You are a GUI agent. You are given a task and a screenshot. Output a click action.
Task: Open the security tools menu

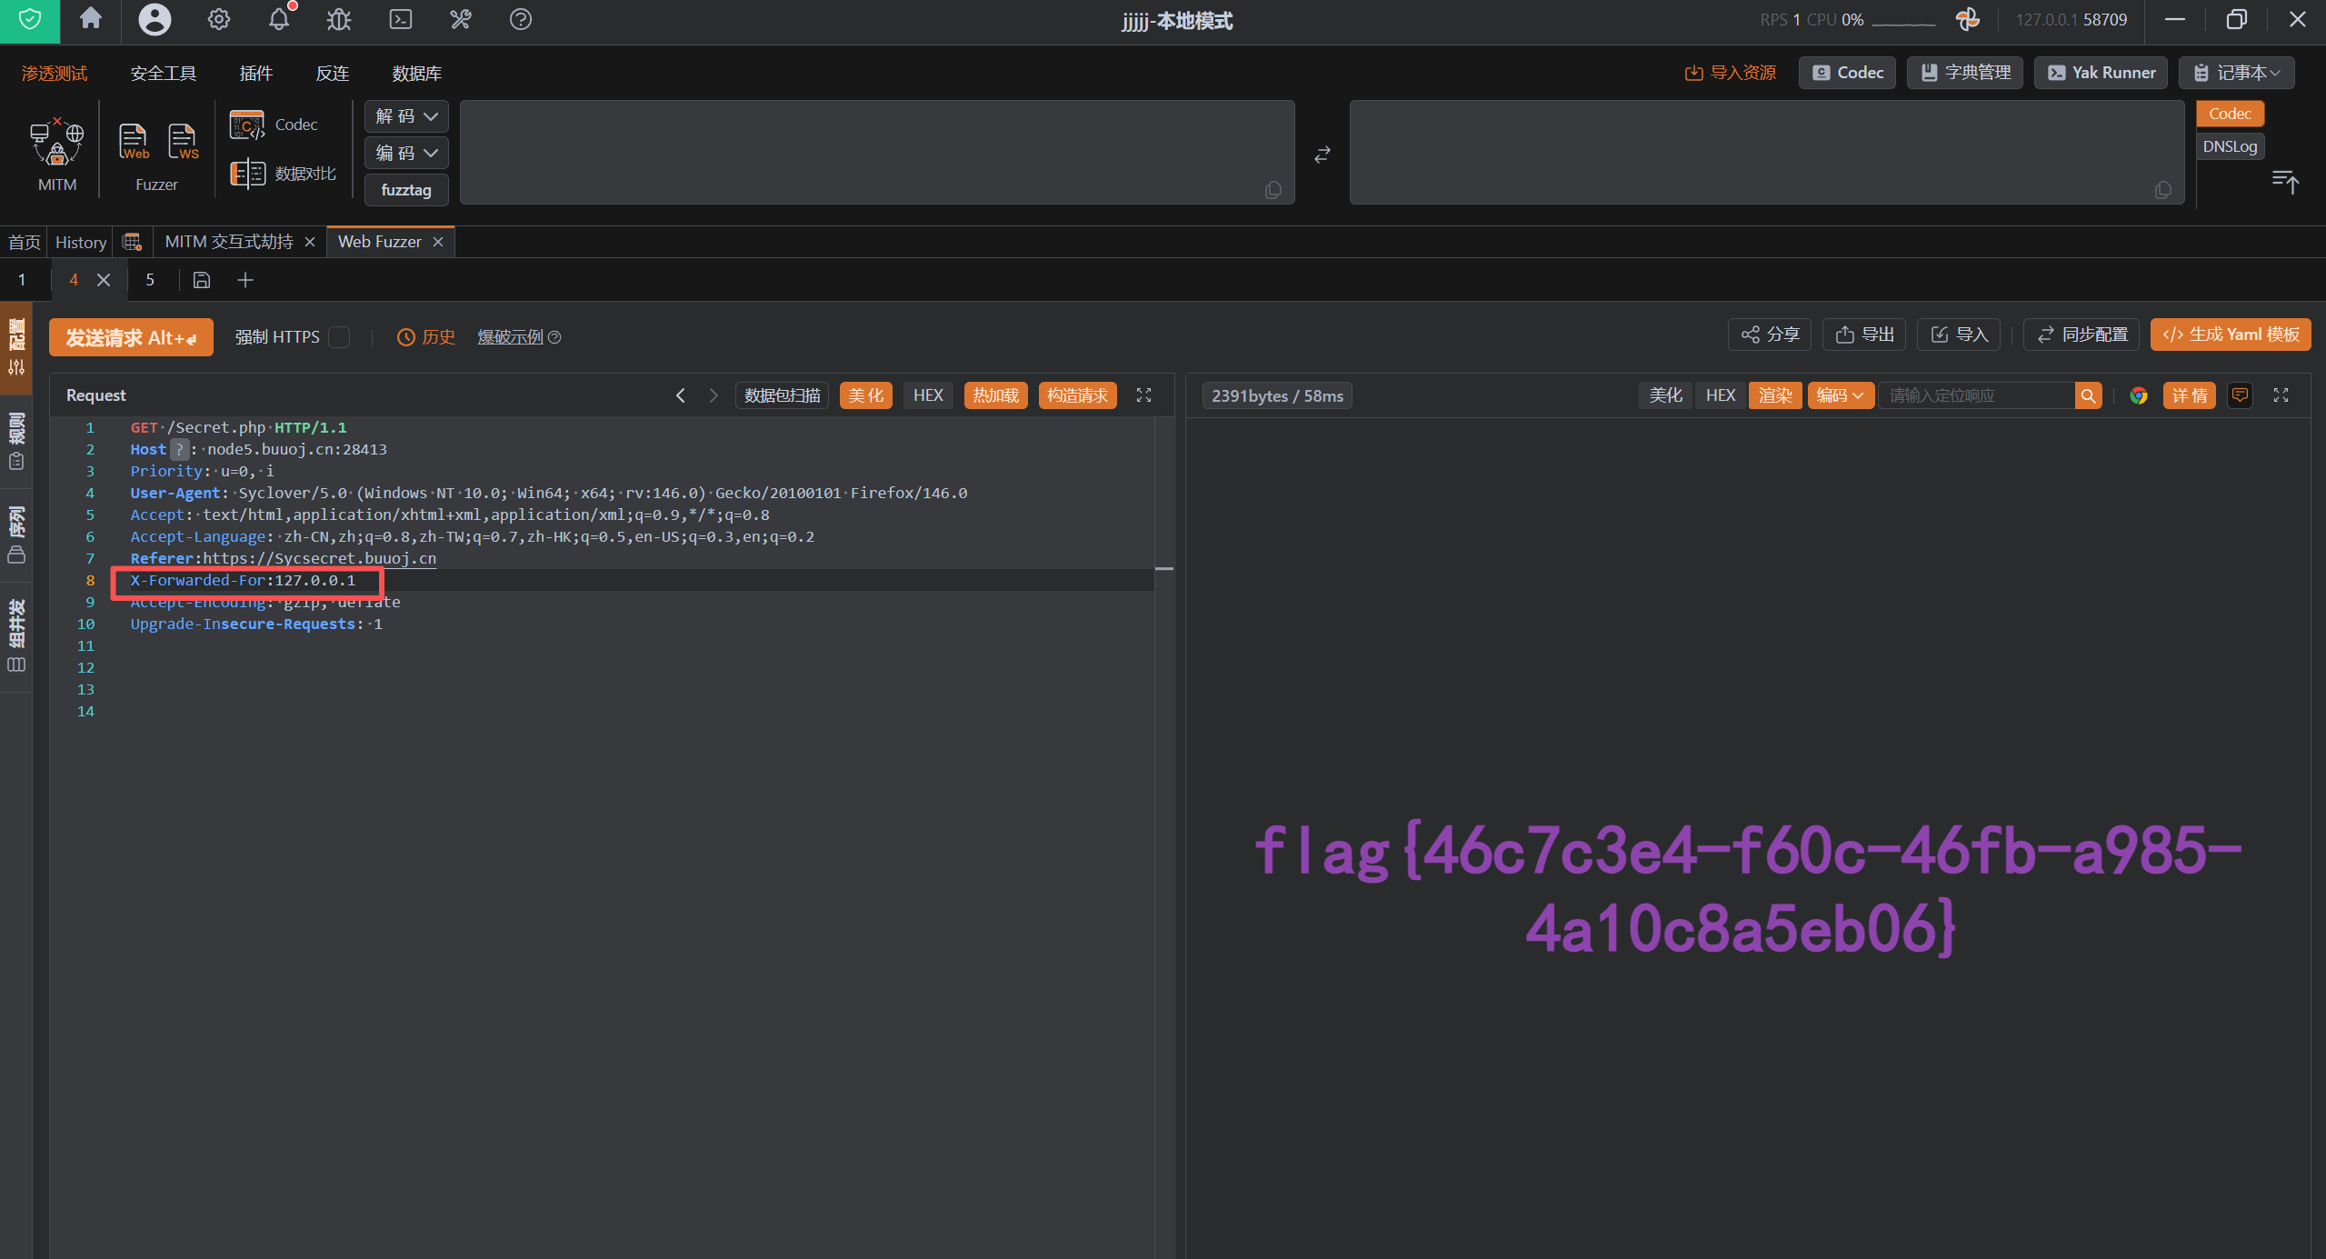pos(164,73)
